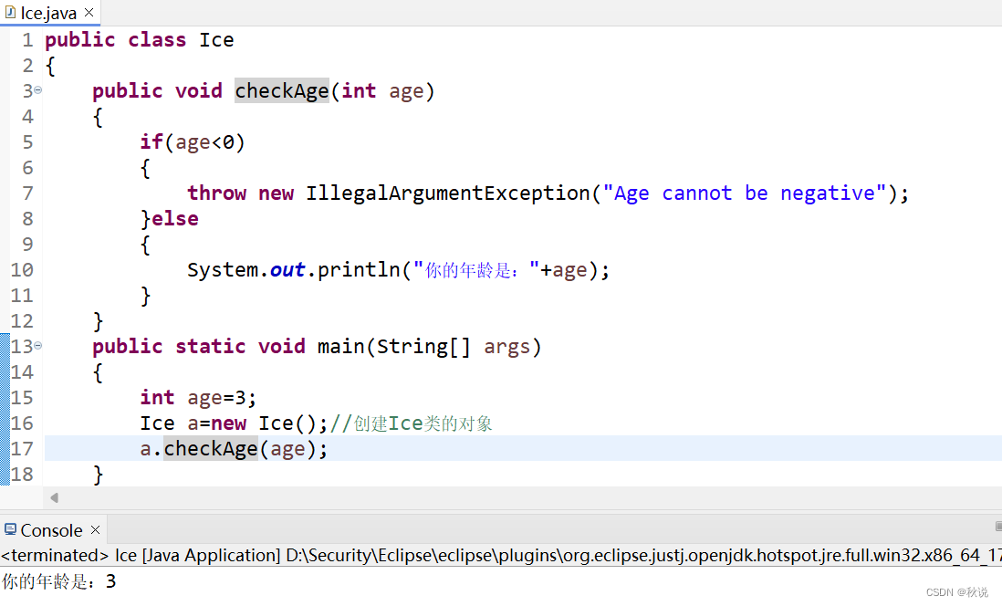Click the Java file icon on Ice.java tab

10,12
